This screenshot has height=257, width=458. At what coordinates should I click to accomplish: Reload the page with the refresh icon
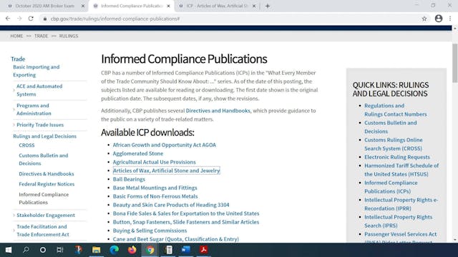click(31, 19)
